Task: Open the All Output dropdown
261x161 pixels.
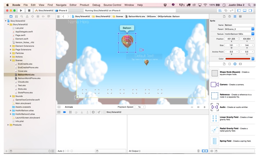Action: [x=135, y=151]
